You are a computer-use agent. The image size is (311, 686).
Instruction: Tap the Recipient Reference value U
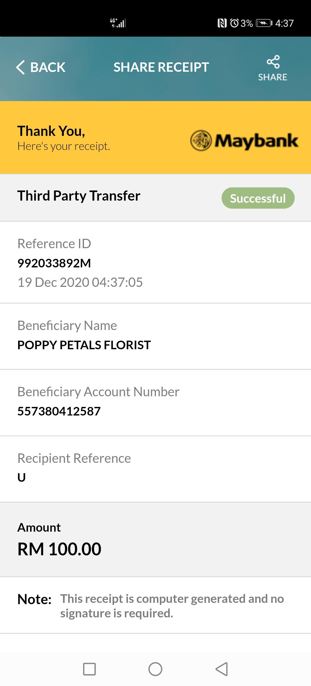click(x=22, y=478)
